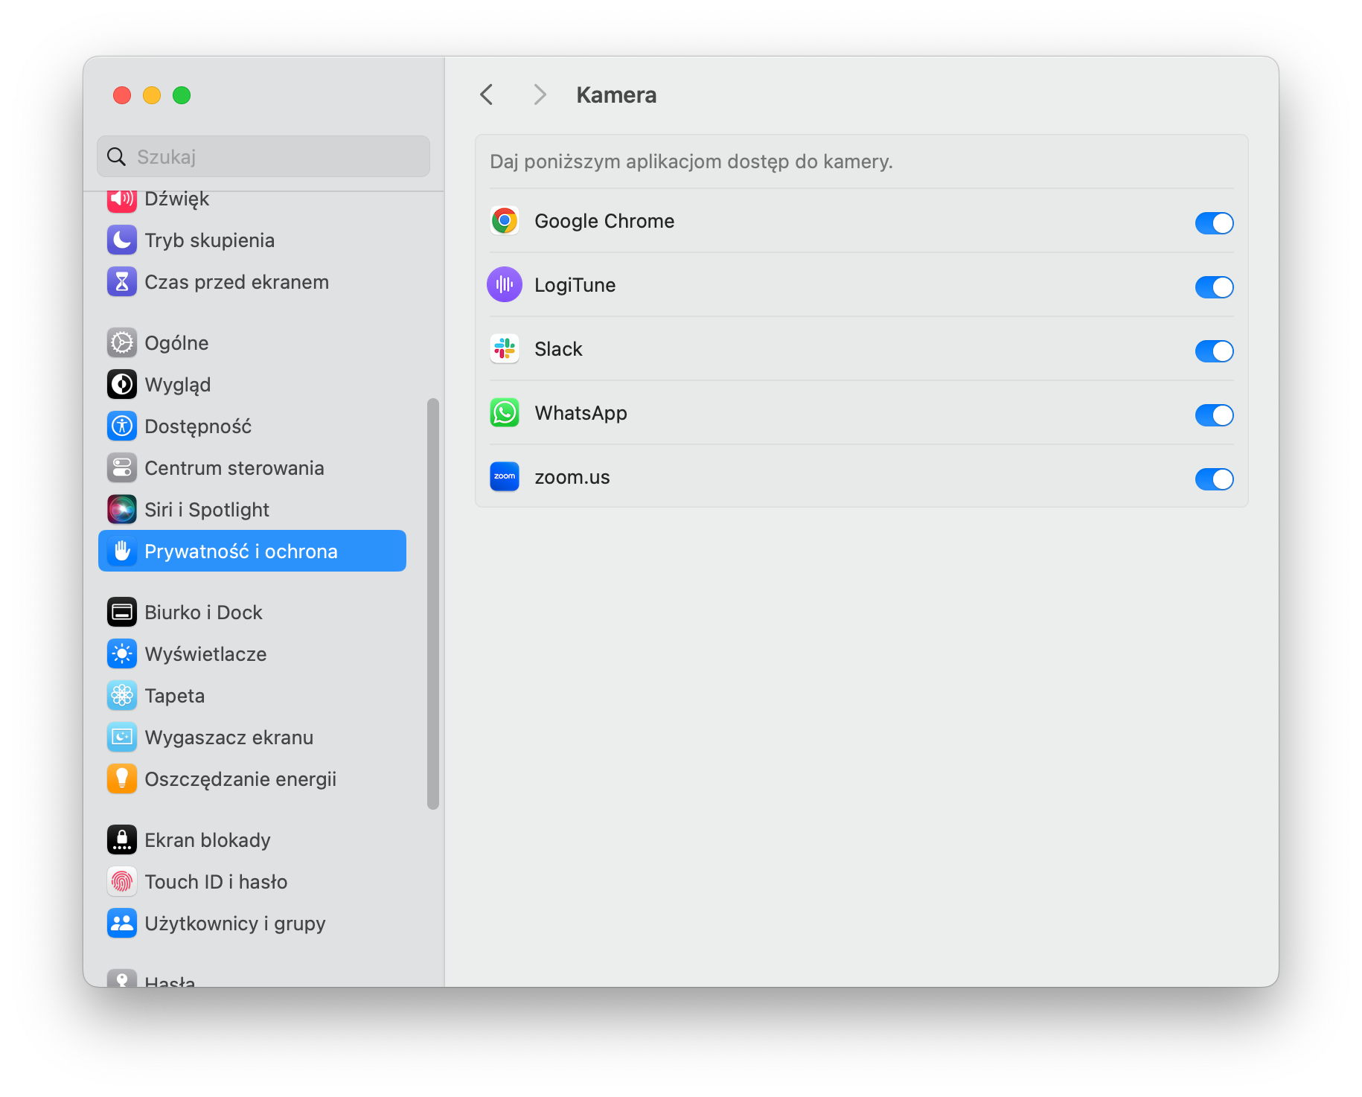The width and height of the screenshot is (1362, 1097).
Task: Open Wygaszacz ekranu label
Action: [229, 738]
